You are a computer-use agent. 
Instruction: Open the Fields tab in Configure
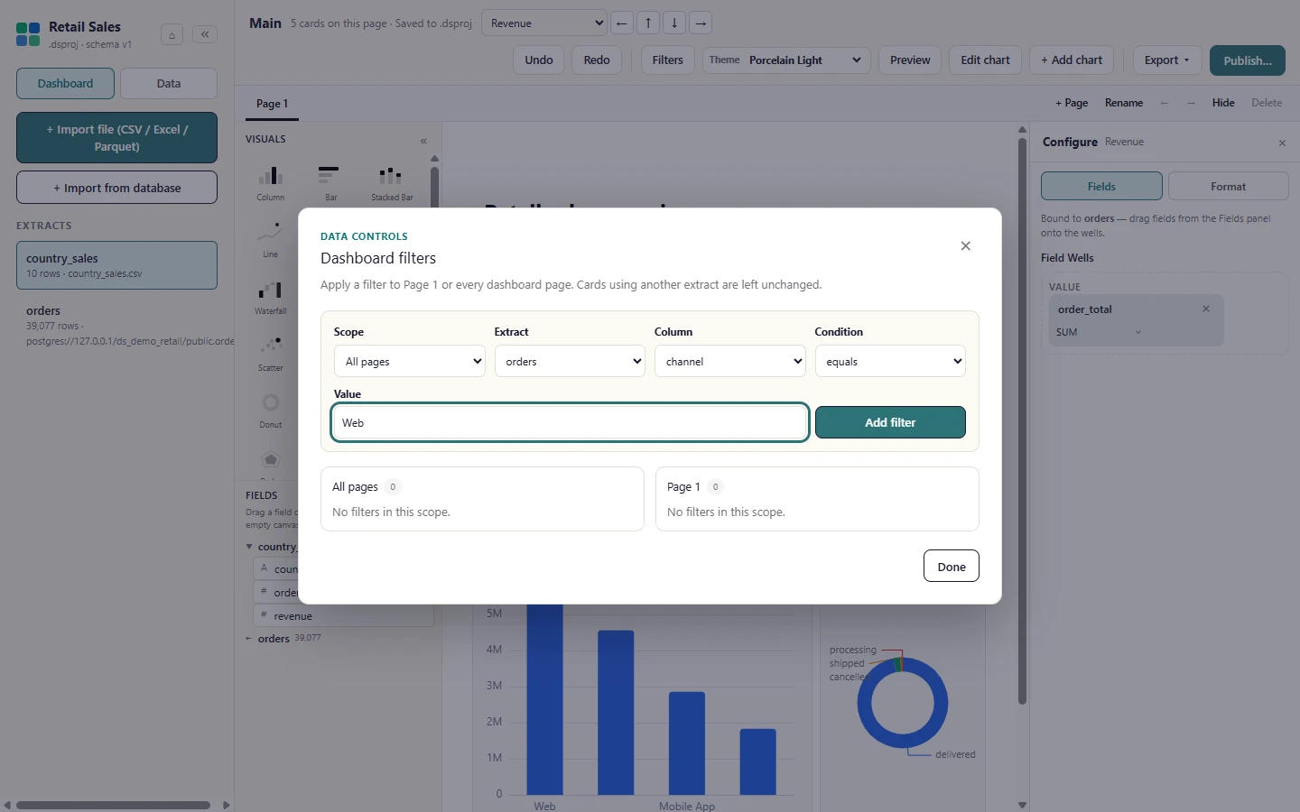(x=1101, y=186)
